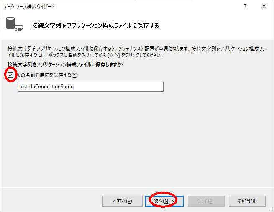Open help with the question mark button
This screenshot has height=212, width=274.
pyautogui.click(x=245, y=6)
